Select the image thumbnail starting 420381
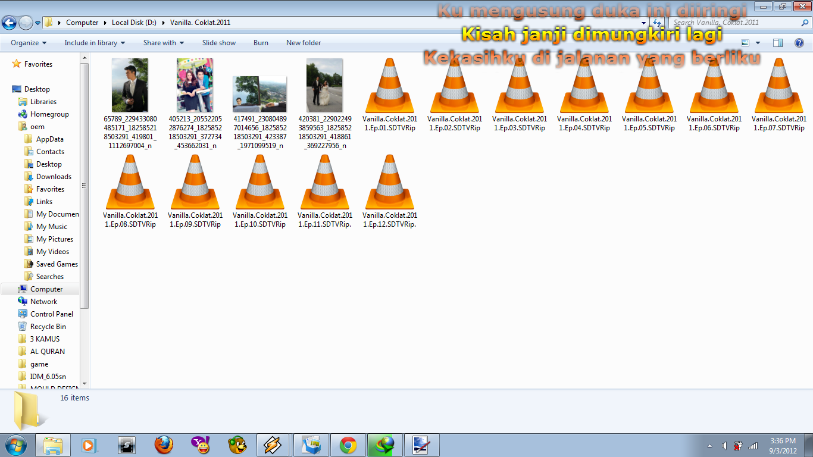Image resolution: width=813 pixels, height=457 pixels. click(325, 104)
